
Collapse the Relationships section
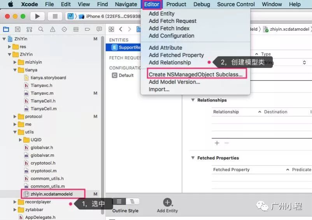coord(193,100)
